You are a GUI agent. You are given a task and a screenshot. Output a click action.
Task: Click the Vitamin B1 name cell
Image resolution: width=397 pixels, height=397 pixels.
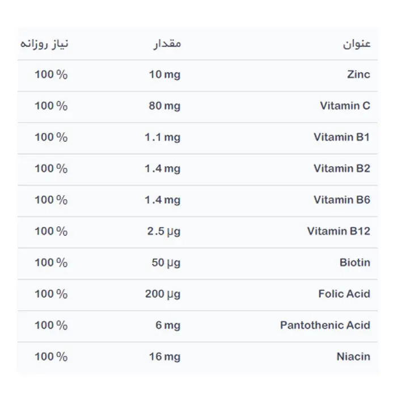342,137
